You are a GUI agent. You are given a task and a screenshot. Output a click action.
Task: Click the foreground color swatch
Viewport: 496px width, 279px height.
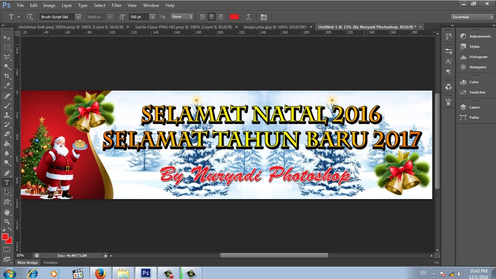coord(5,237)
